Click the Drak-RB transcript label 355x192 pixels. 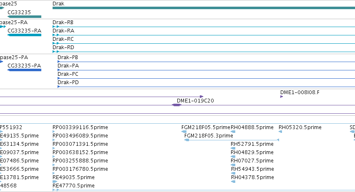pos(63,22)
